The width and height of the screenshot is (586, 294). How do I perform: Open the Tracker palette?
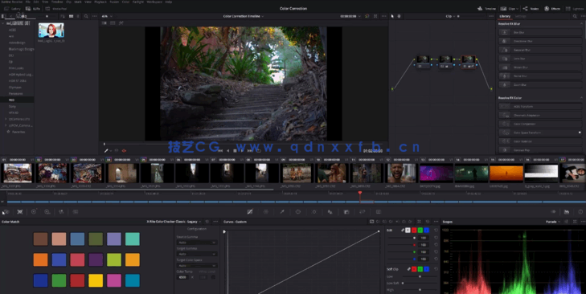tap(314, 212)
